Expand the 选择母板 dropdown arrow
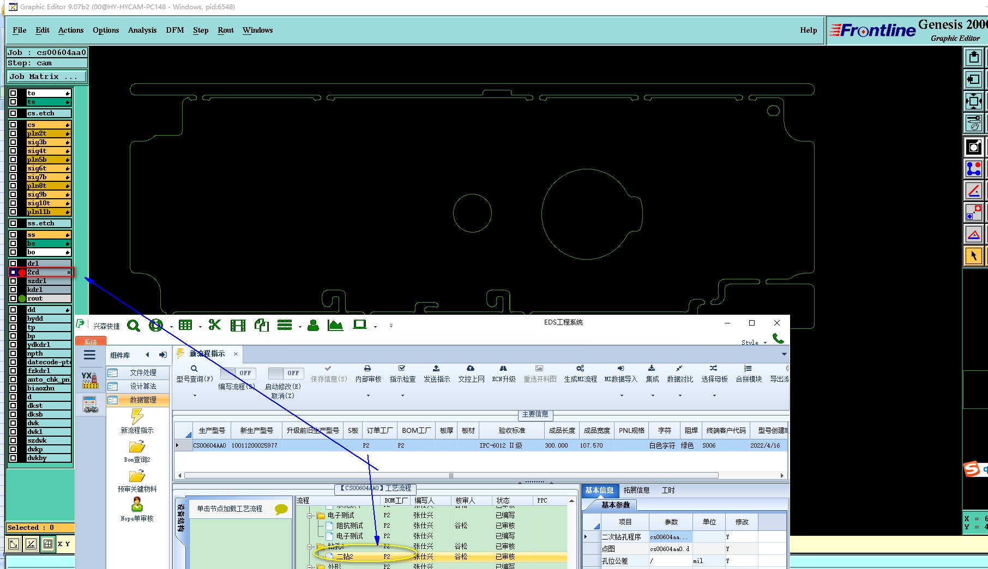The height and width of the screenshot is (569, 988). click(714, 396)
